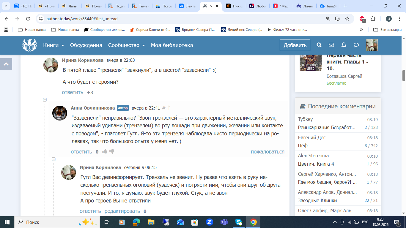Expand the Сообщество dropdown menu

tap(126, 45)
